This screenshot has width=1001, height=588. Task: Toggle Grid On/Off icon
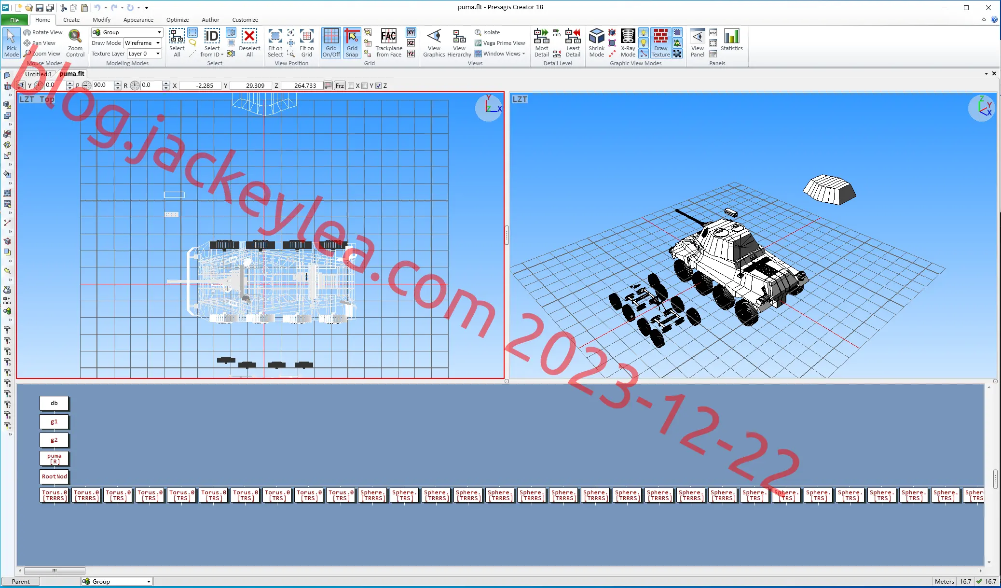[x=331, y=43]
